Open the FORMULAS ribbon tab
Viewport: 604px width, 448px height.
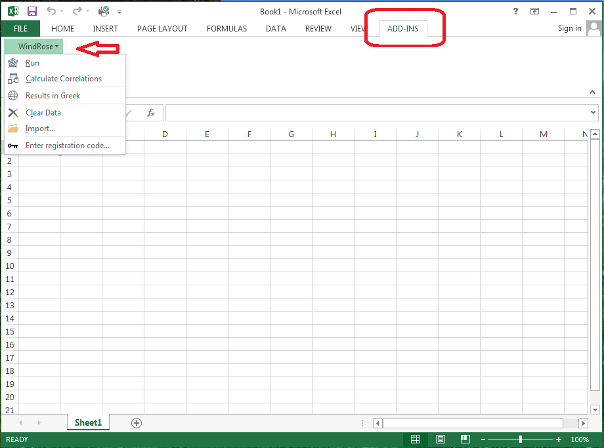tap(226, 28)
